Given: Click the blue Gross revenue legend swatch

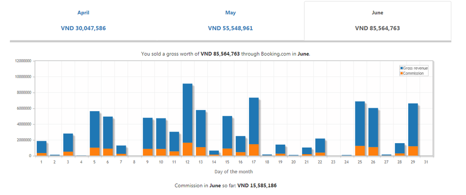Looking at the screenshot, I should pos(402,68).
